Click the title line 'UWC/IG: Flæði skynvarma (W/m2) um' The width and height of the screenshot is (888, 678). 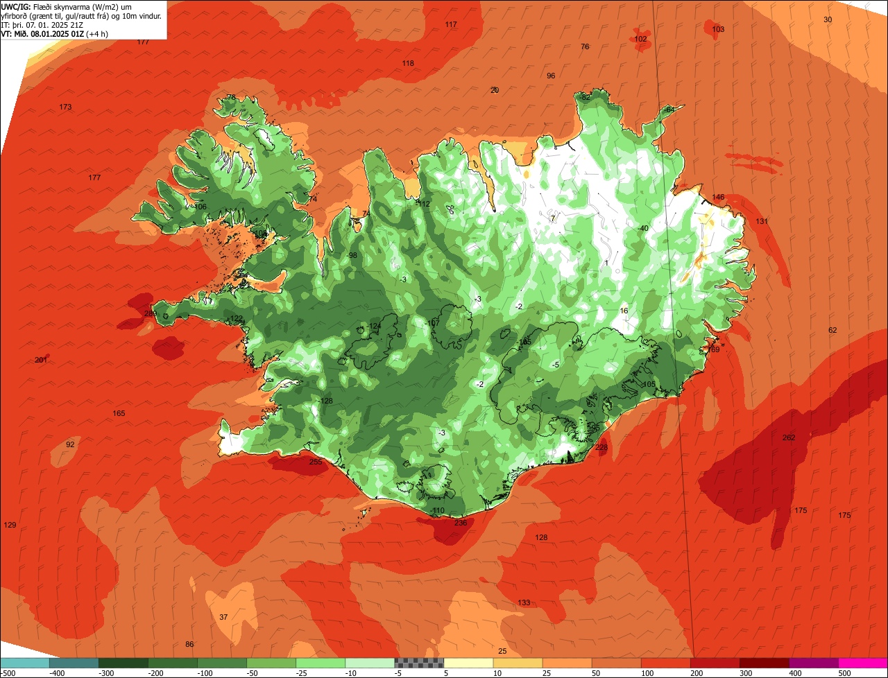pyautogui.click(x=67, y=6)
